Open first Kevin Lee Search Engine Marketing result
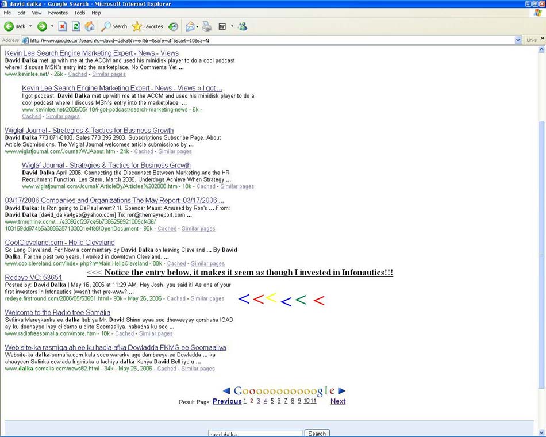The width and height of the screenshot is (546, 437). point(91,53)
